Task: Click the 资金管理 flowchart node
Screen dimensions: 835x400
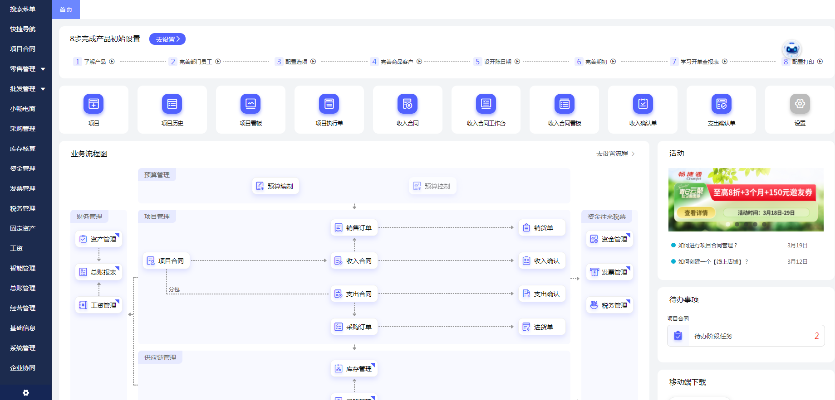Action: [609, 239]
